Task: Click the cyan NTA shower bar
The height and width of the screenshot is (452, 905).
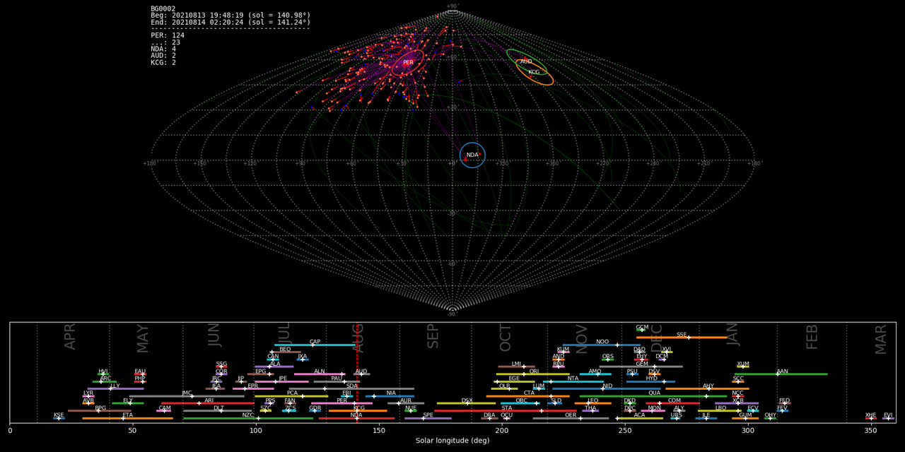Action: tap(573, 381)
